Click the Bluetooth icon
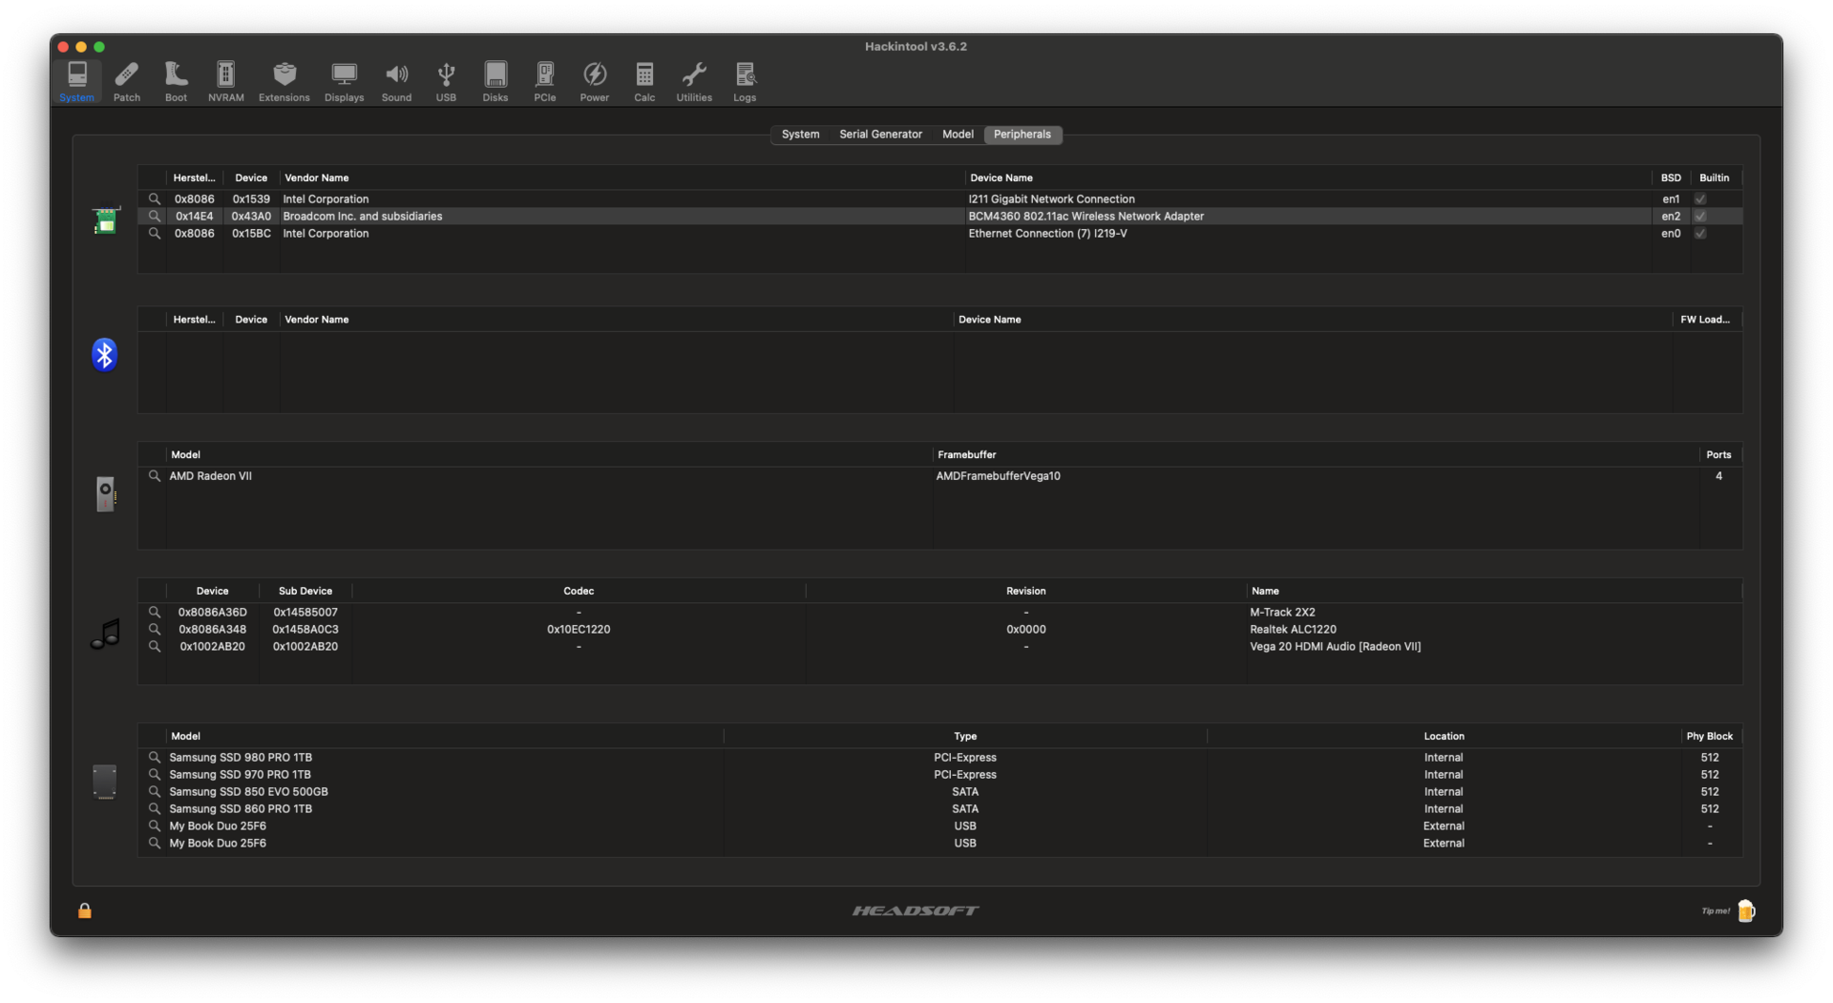Screen dimensions: 1833x1003 pyautogui.click(x=105, y=355)
